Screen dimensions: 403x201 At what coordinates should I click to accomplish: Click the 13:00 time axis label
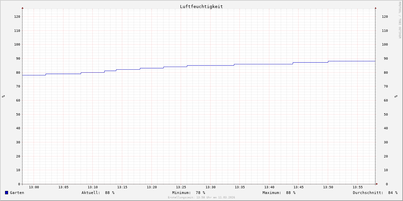pos(34,187)
